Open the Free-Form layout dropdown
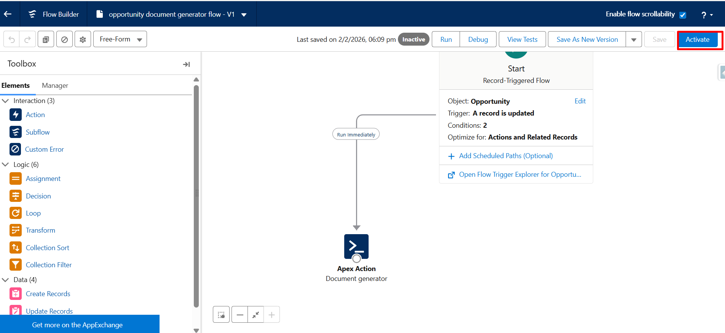 [x=120, y=40]
